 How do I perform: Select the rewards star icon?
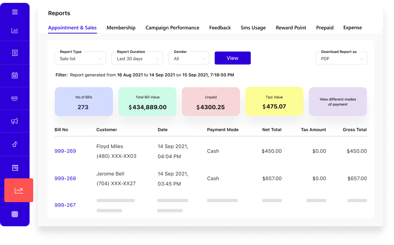15,144
